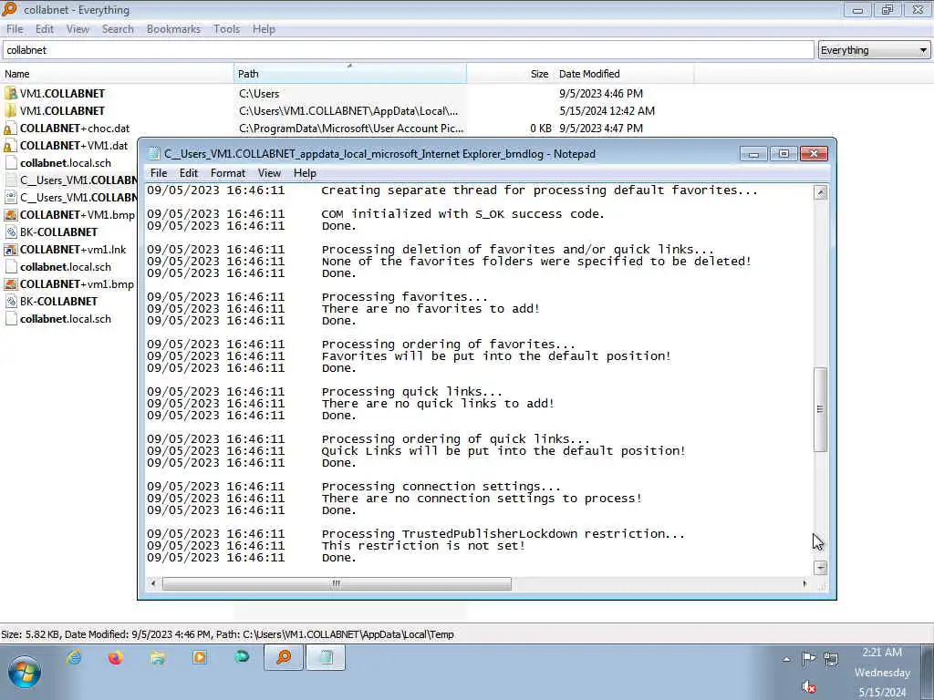934x700 pixels.
Task: Click the network tray icon
Action: 830,658
